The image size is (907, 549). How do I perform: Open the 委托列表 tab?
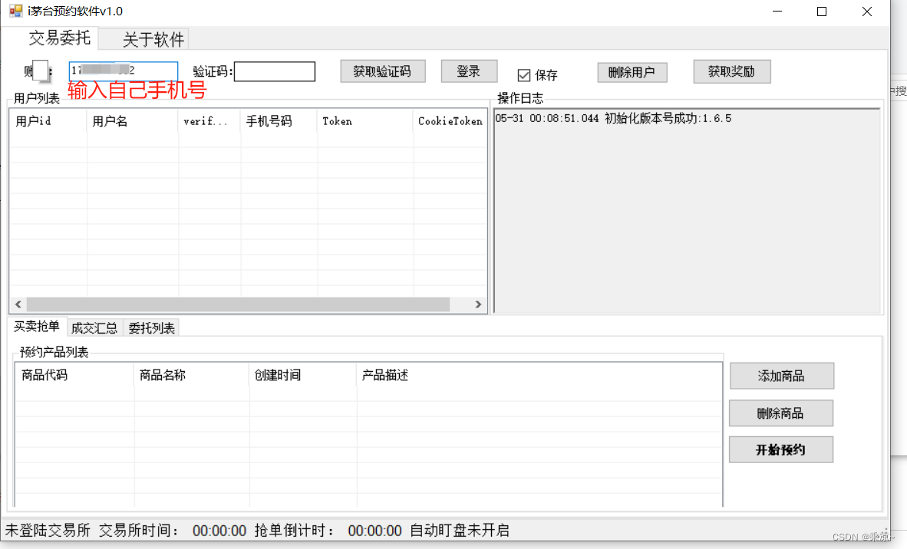(152, 328)
